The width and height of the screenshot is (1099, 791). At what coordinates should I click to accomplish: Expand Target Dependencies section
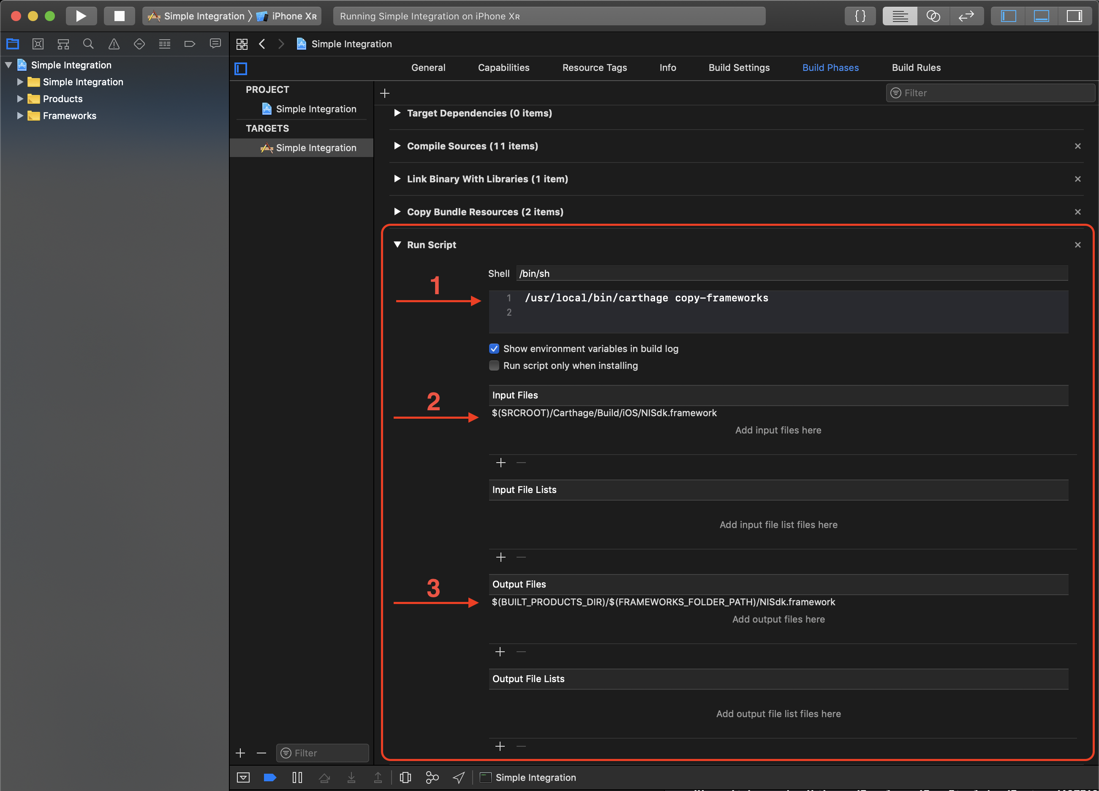397,113
